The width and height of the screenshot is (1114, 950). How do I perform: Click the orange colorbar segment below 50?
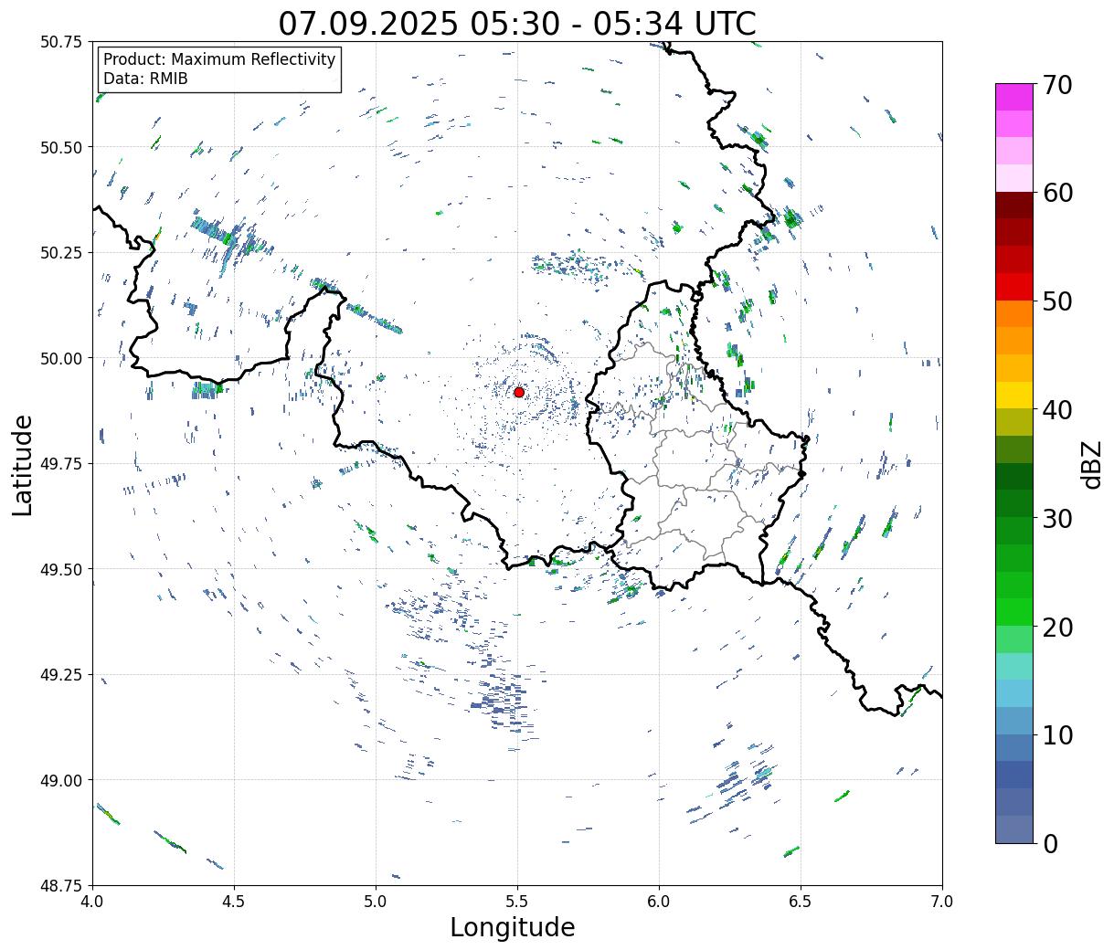point(1014,314)
